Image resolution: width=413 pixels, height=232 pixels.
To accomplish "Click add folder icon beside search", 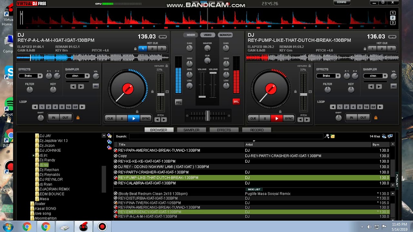I will (x=333, y=136).
